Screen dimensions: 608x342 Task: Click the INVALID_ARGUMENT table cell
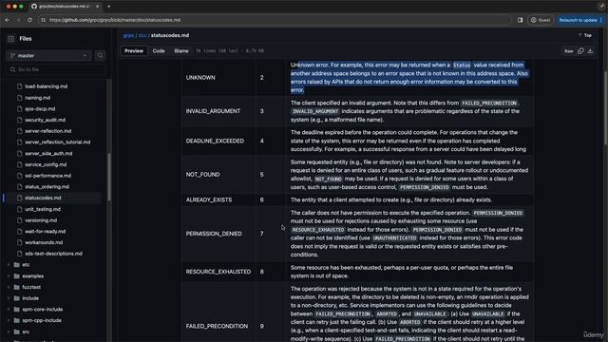(x=213, y=111)
